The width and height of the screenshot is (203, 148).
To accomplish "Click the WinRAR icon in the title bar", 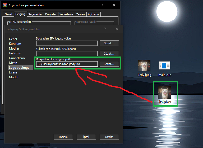I will click(5, 5).
